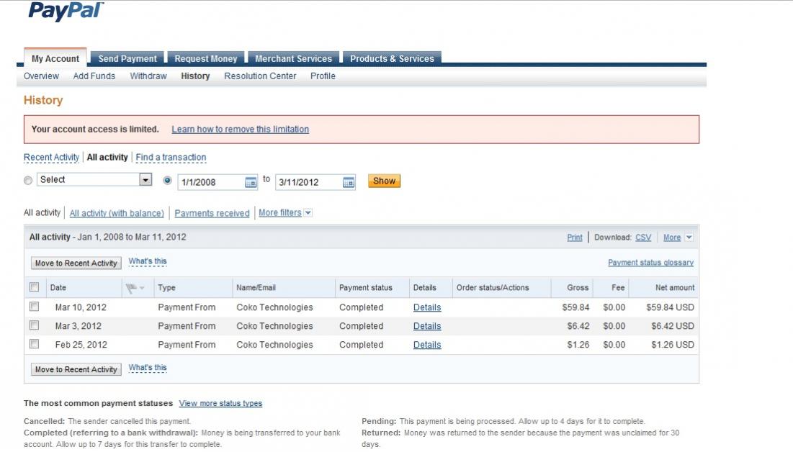Check the Mar 10, 2012 transaction checkbox
The height and width of the screenshot is (452, 793).
[35, 307]
